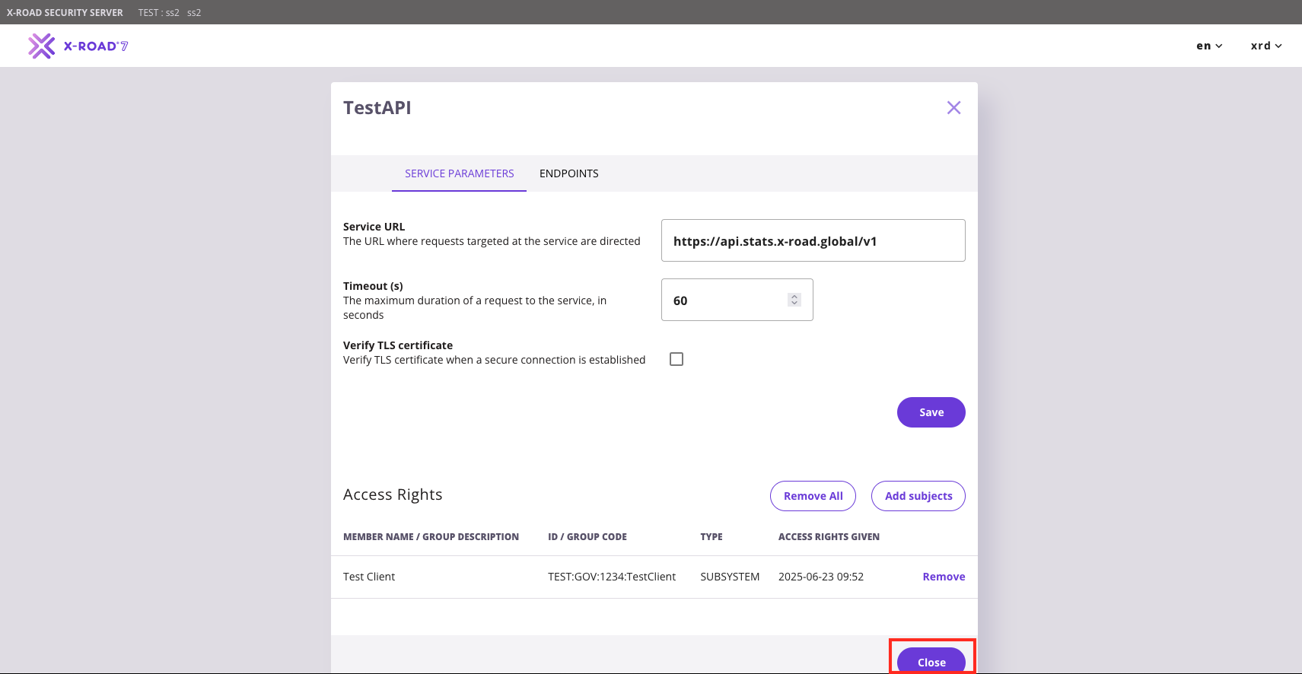
Task: Decrease timeout with the down stepper arrow
Action: 794,304
